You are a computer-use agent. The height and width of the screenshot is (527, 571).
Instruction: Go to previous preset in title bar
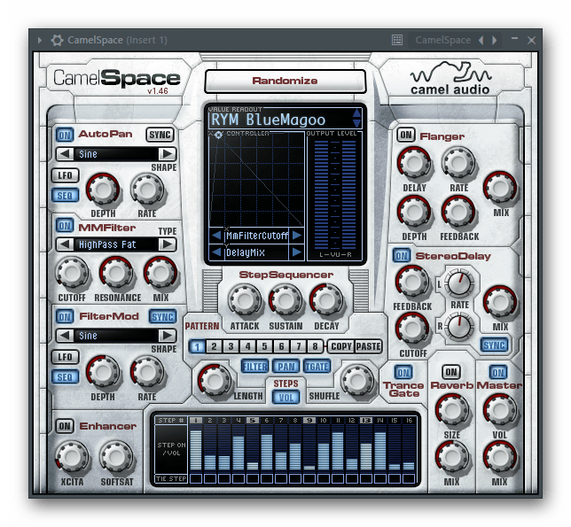click(x=481, y=40)
